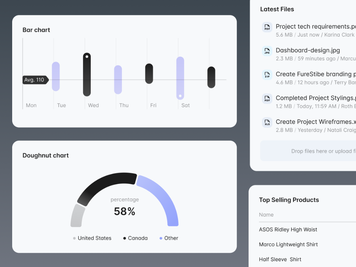Click the PDF icon for Project tech requirements

[x=267, y=27]
